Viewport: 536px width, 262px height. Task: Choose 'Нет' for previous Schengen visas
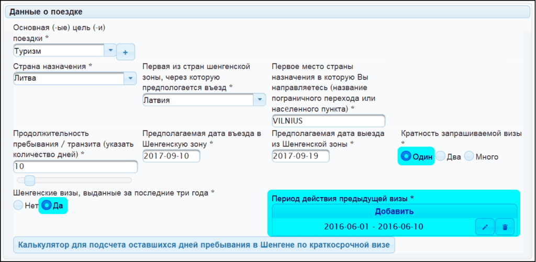click(18, 206)
